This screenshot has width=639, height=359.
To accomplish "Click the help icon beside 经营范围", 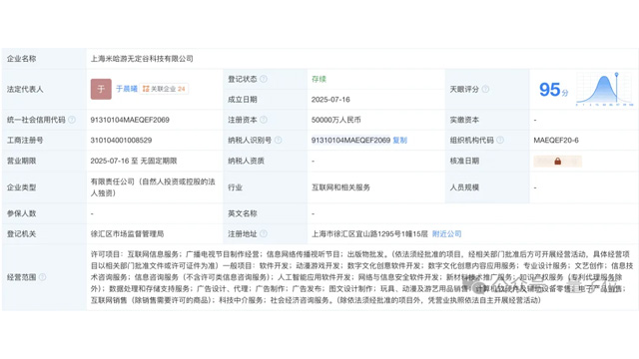I will click(42, 277).
